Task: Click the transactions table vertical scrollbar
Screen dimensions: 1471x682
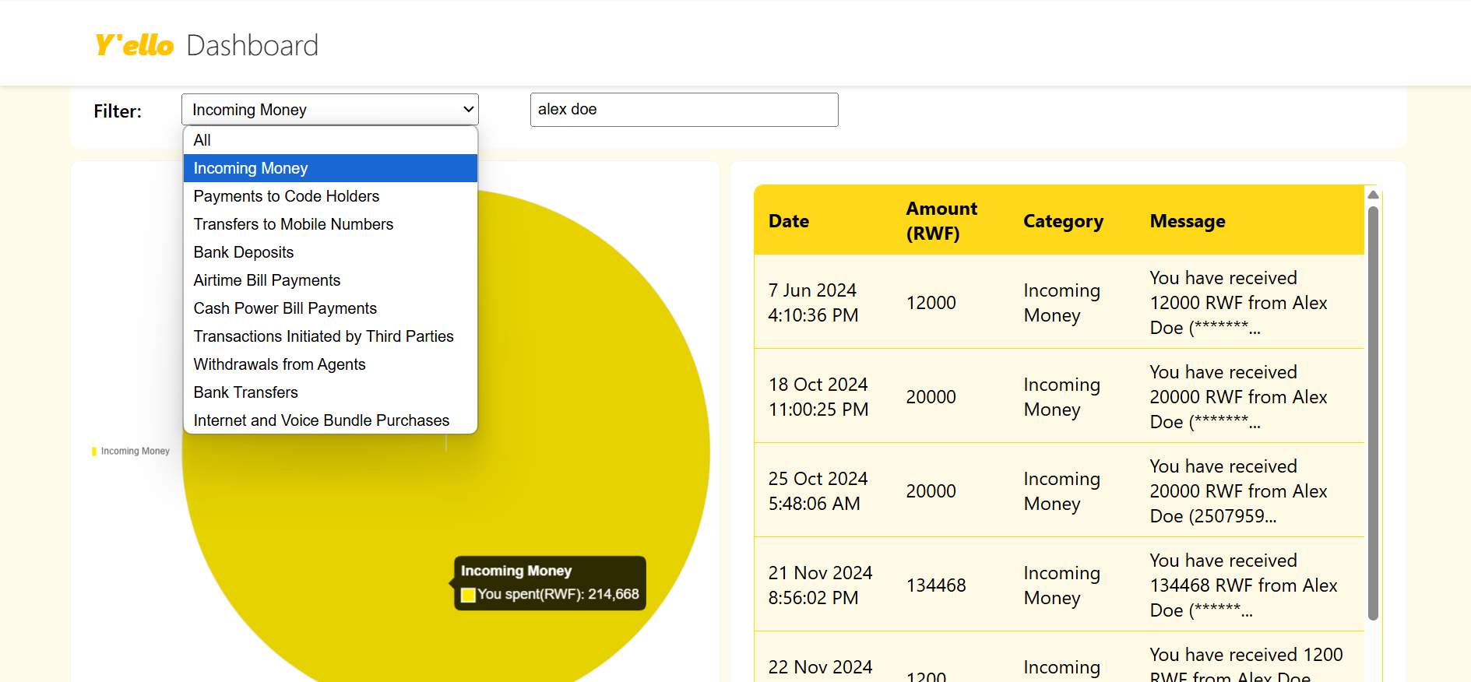Action: 1373,413
